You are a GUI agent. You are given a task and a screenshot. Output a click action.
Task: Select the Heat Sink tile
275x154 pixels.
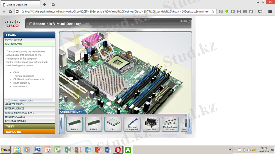(x=151, y=124)
